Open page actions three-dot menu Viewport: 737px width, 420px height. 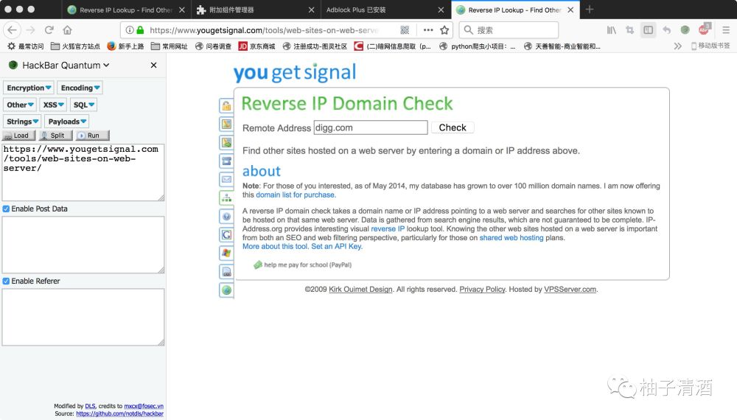pos(427,30)
